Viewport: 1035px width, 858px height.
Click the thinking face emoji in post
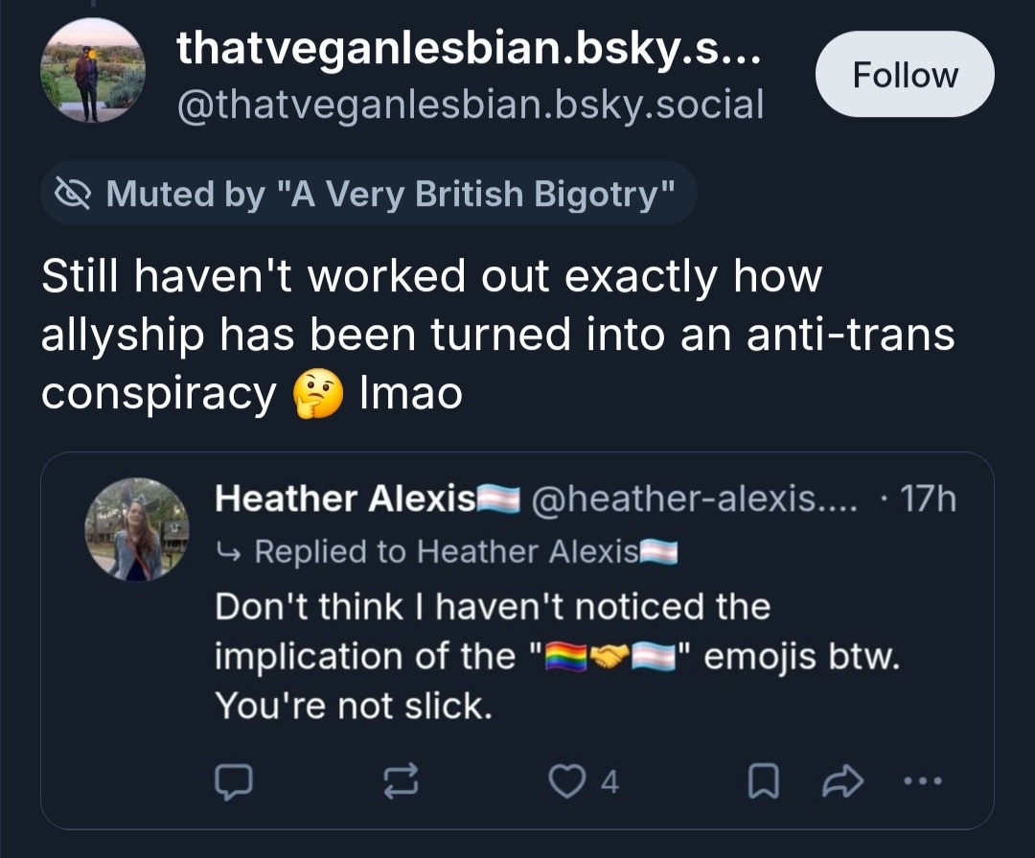coord(317,395)
